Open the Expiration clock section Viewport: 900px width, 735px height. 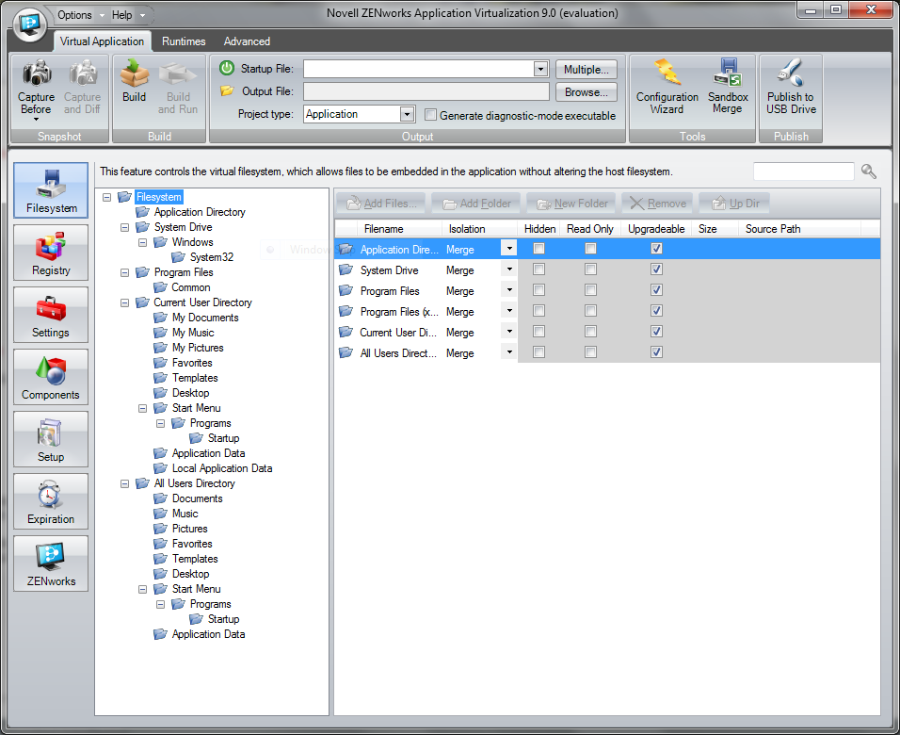(51, 501)
